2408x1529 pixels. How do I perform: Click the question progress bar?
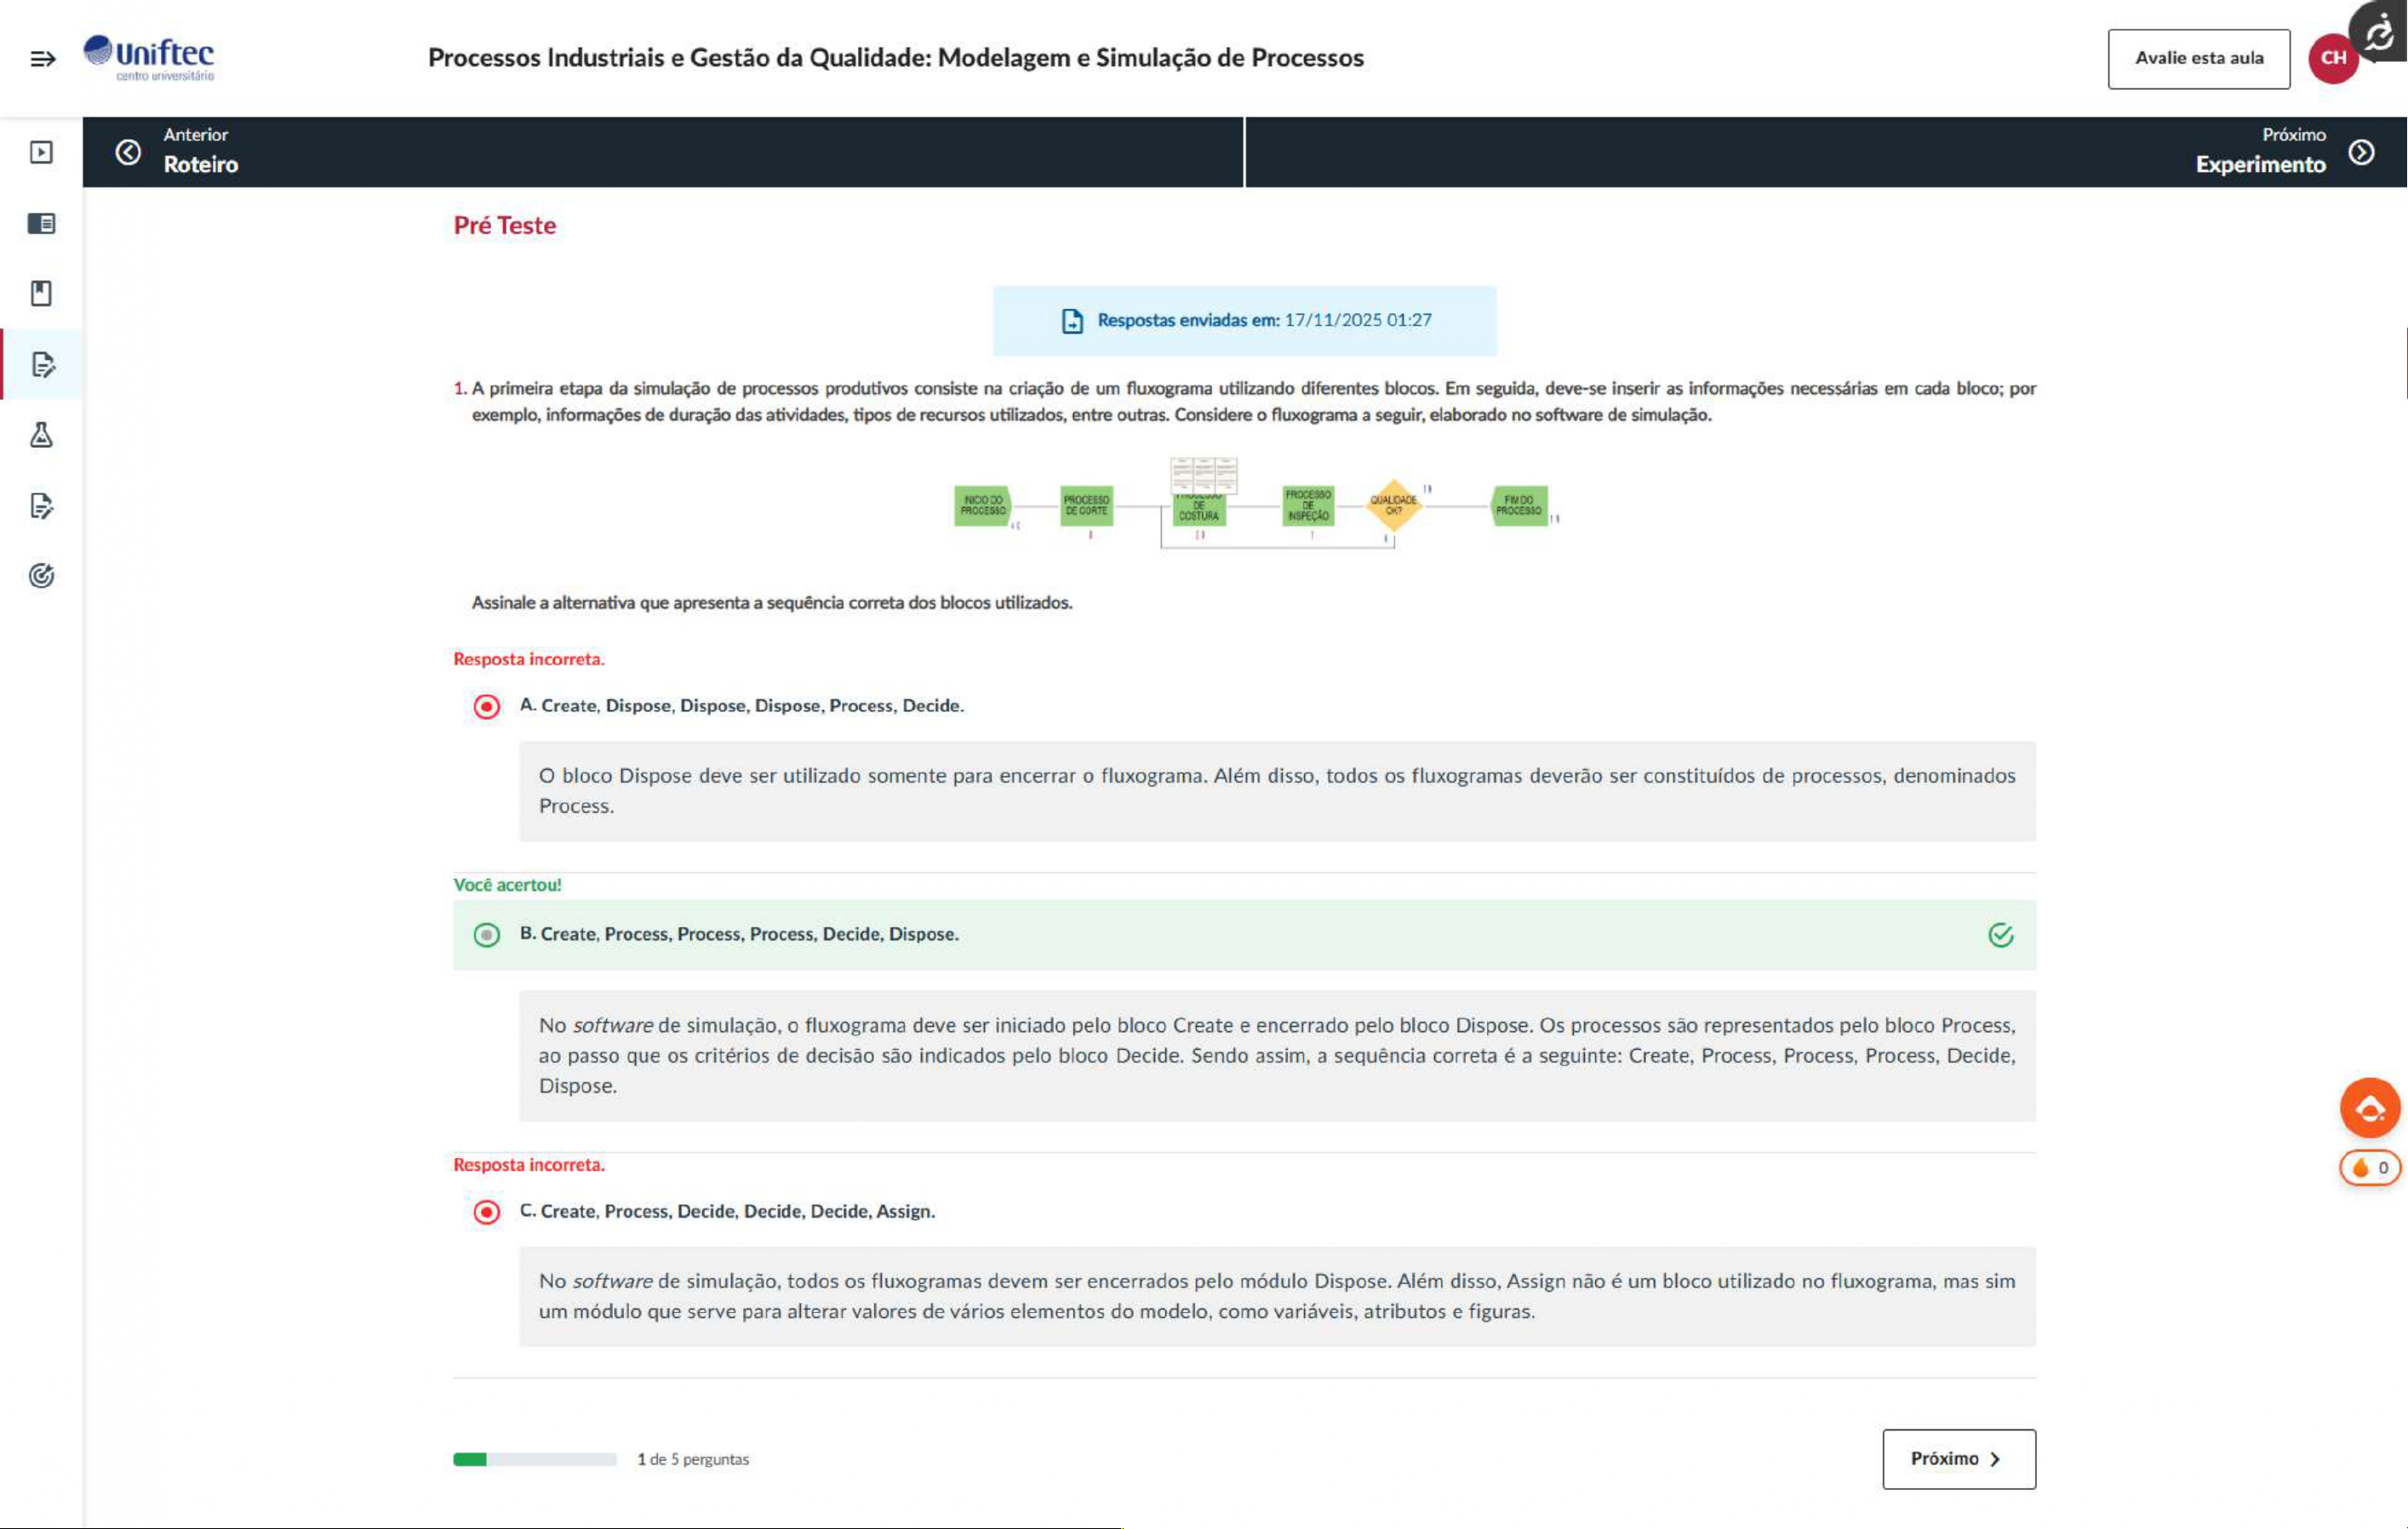tap(535, 1459)
